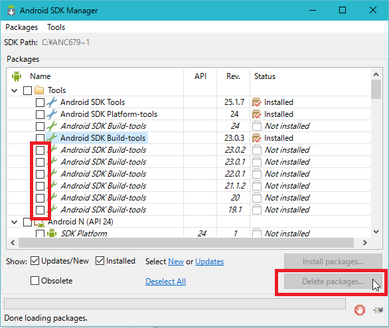Check the Build-tools 19.1 checkbox
This screenshot has width=389, height=328.
tap(40, 210)
